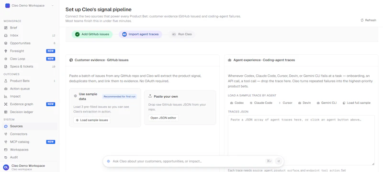Open Brief from the sidebar
Image resolution: width=383 pixels, height=172 pixels.
[29, 28]
